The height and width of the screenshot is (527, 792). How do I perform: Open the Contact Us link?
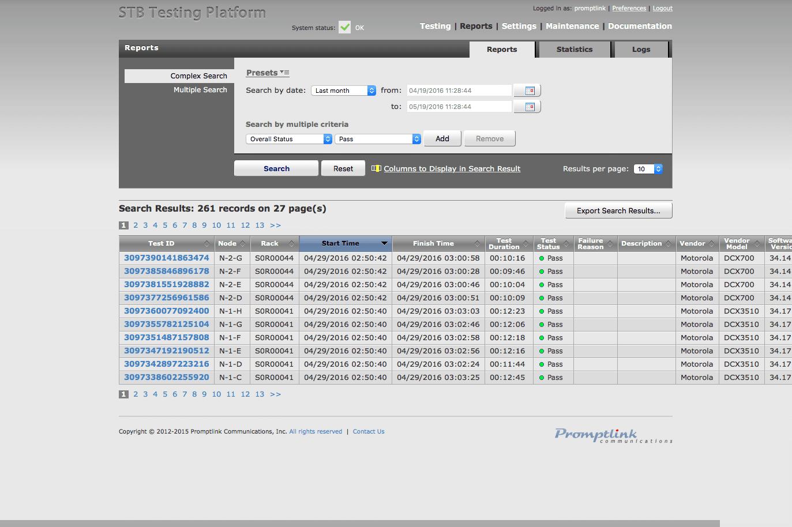[369, 431]
